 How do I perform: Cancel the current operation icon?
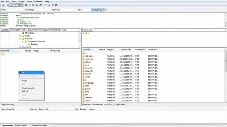point(33,5)
